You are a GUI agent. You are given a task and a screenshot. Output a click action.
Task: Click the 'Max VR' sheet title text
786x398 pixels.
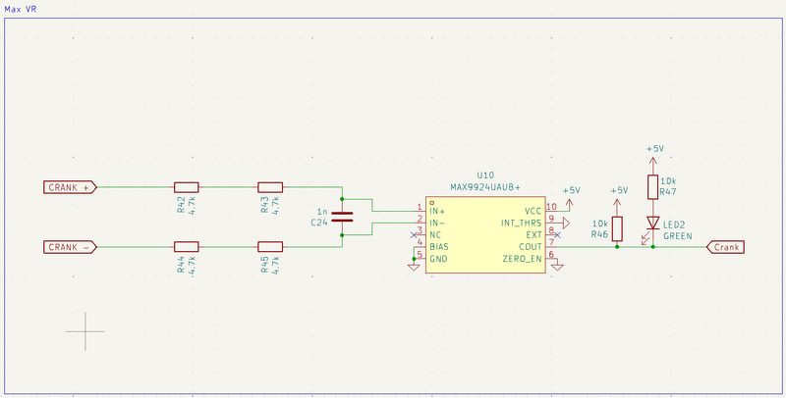click(21, 9)
